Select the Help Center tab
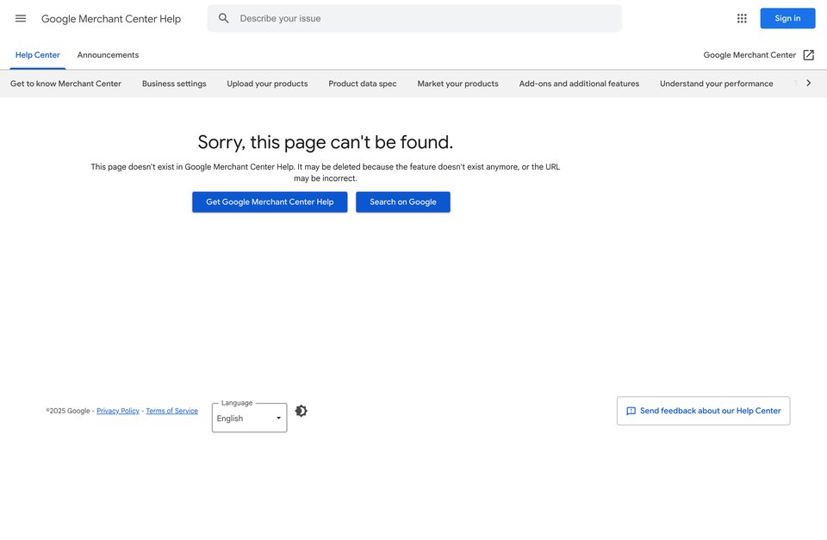The image size is (827, 540). coord(37,55)
